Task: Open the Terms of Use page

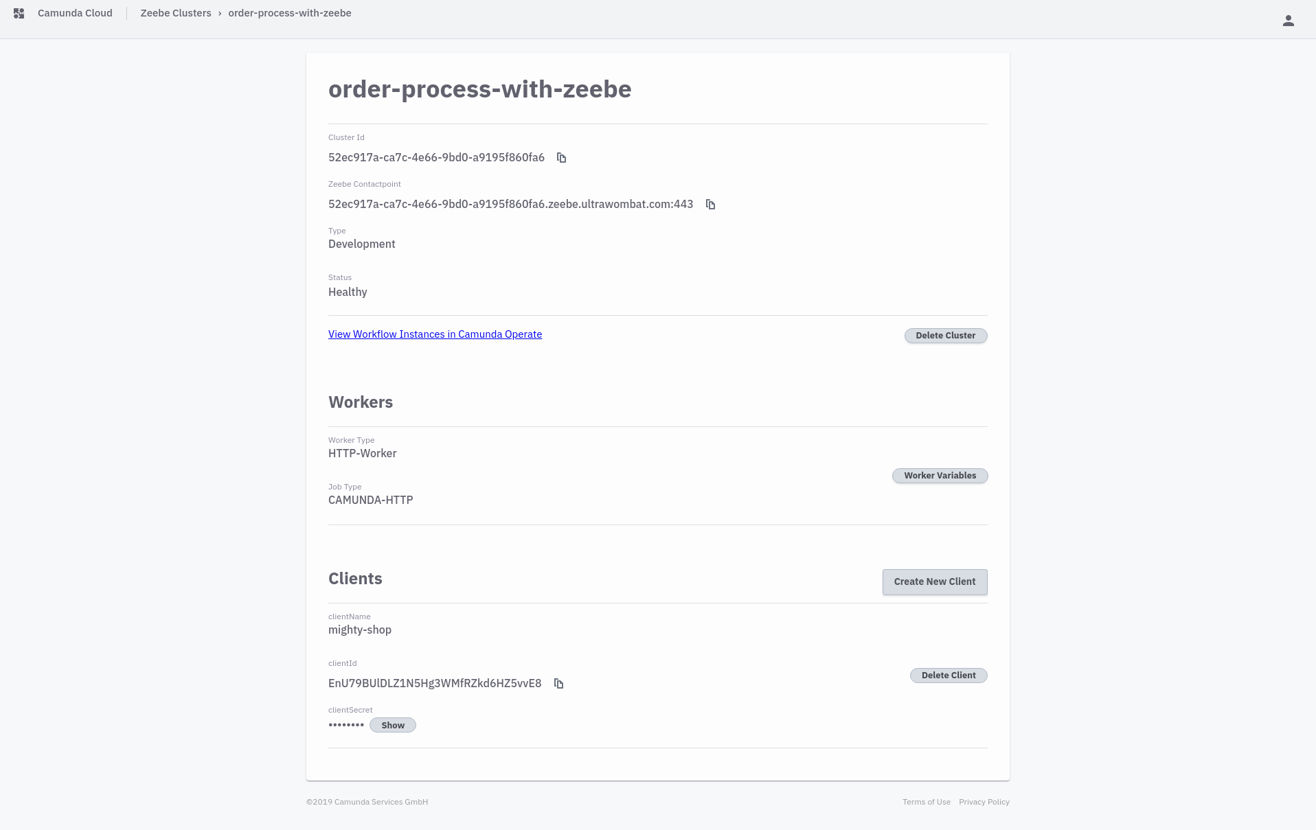Action: [927, 802]
